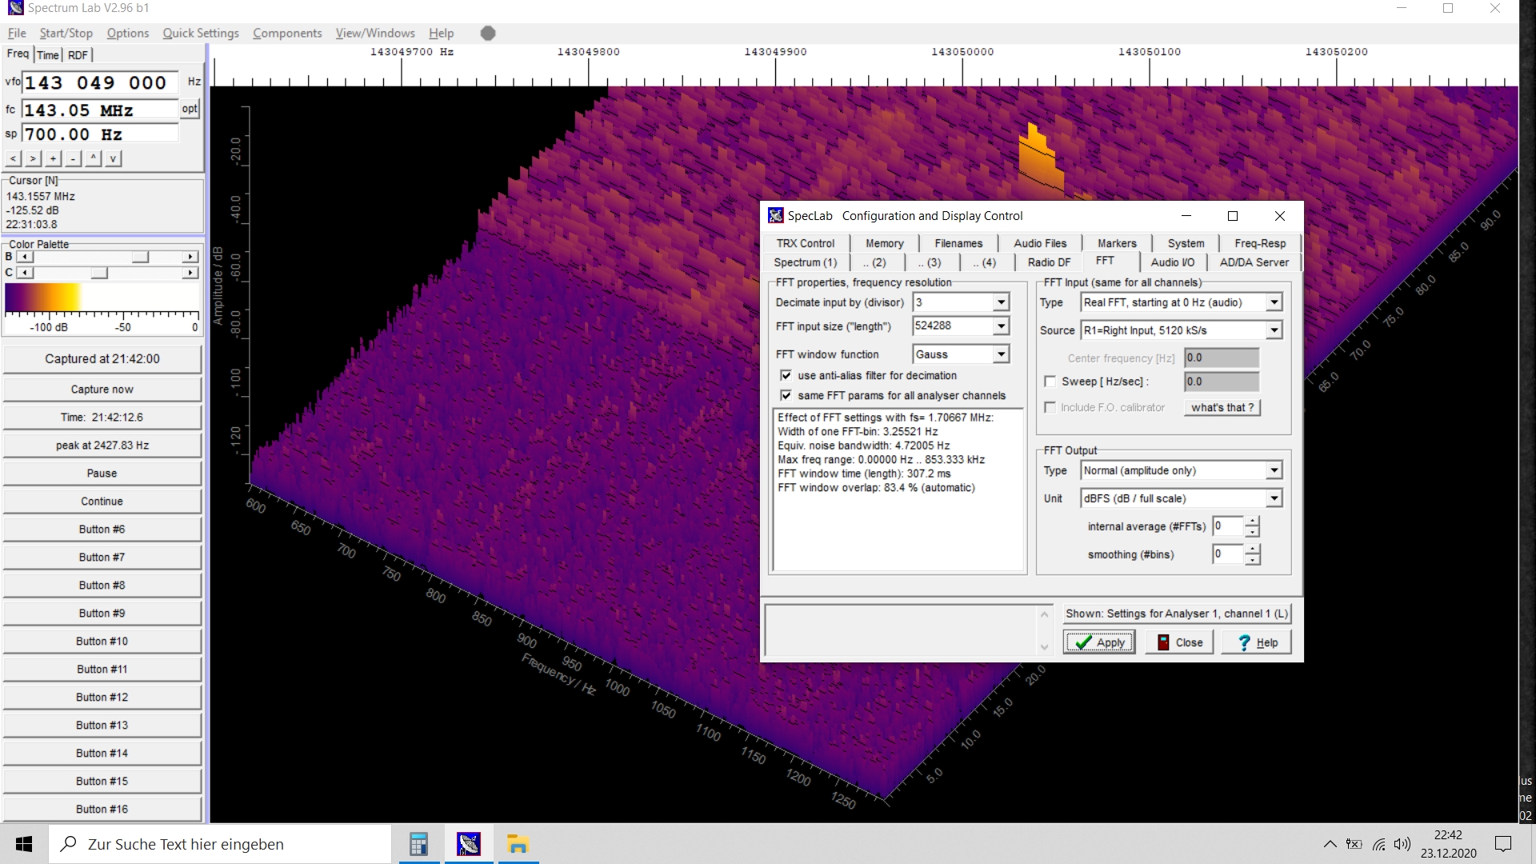Switch to the TRX Control tab

[x=805, y=243]
